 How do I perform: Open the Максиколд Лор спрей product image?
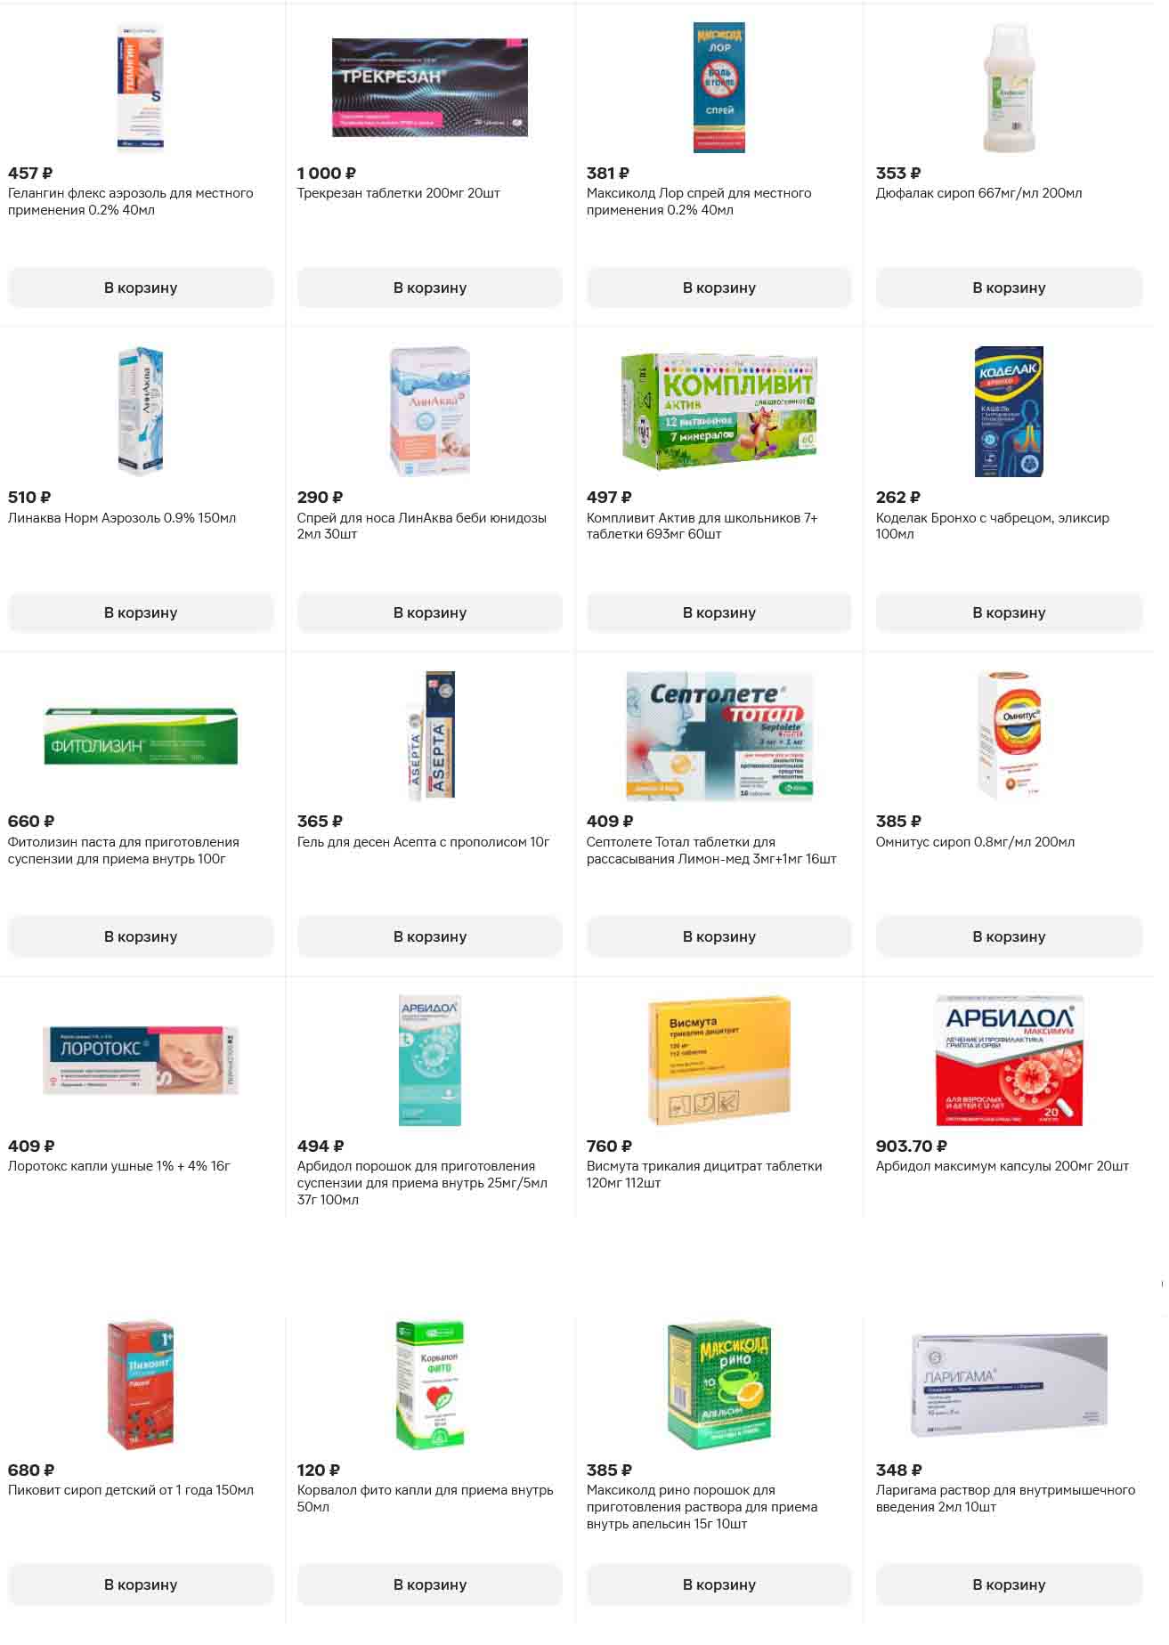[x=719, y=87]
